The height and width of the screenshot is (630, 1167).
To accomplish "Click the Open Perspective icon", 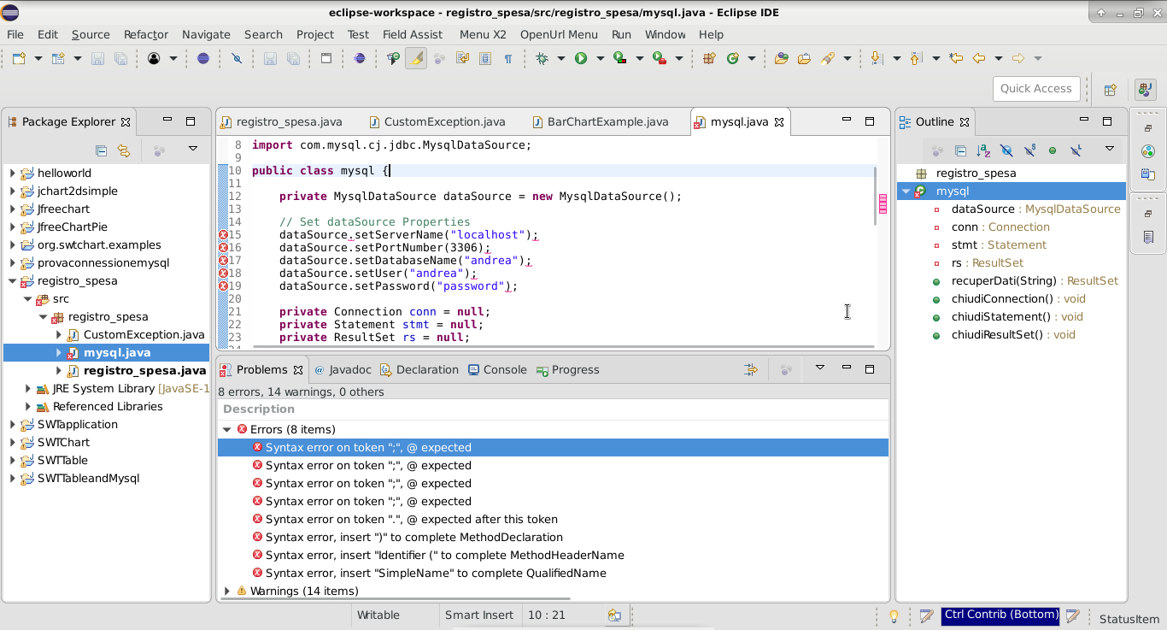I will tap(1110, 89).
